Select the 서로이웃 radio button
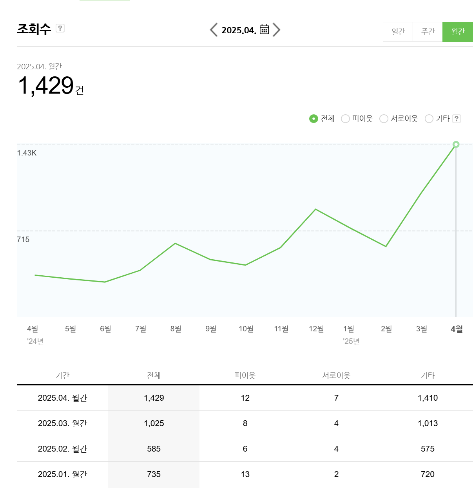The image size is (473, 488). [x=384, y=119]
